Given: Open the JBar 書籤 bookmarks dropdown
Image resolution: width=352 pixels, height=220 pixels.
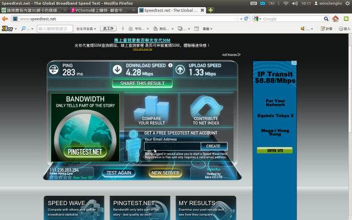Looking at the screenshot, I should (207, 29).
